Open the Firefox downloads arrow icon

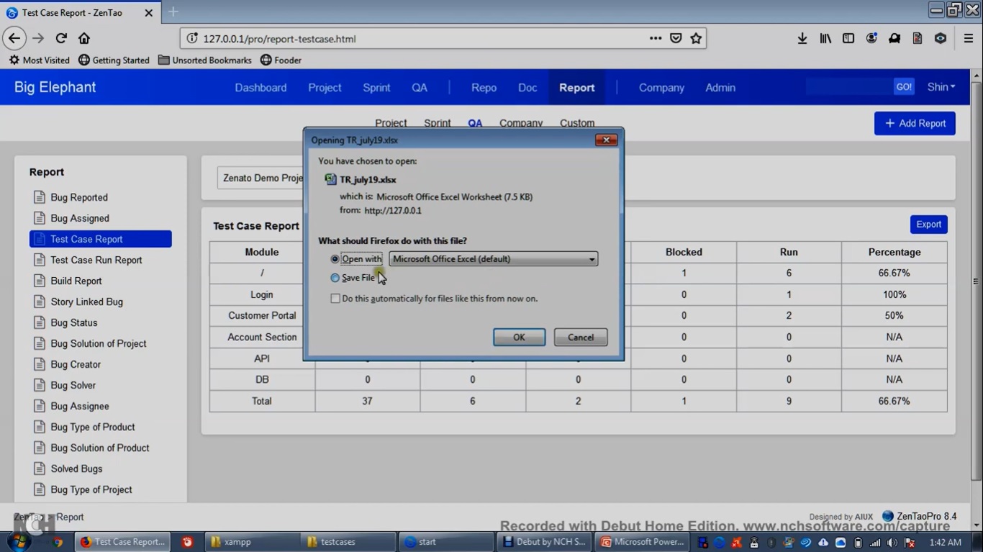[802, 38]
